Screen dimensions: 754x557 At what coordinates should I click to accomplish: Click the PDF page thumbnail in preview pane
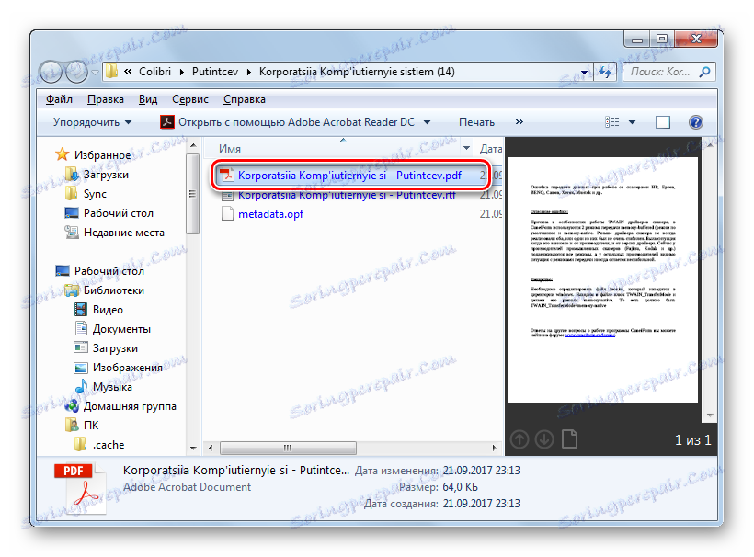click(603, 279)
